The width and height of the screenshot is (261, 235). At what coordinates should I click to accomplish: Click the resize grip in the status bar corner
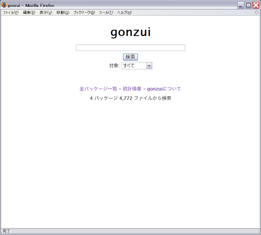tap(258, 231)
